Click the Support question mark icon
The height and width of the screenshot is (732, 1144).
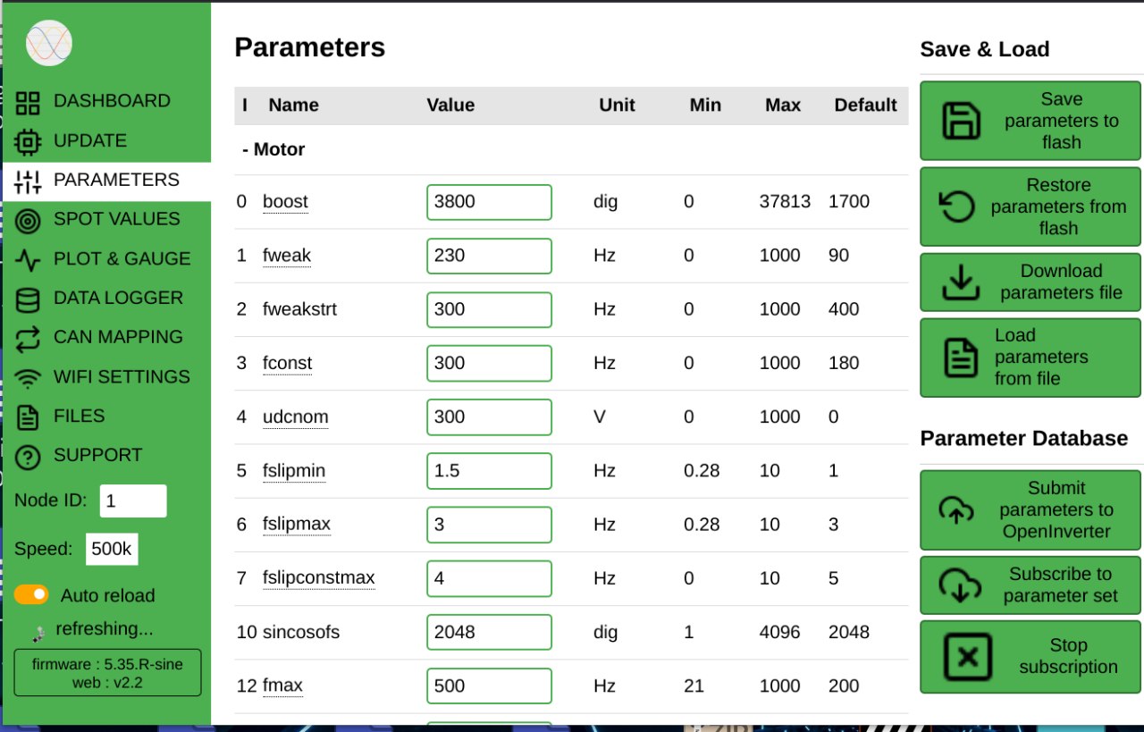pyautogui.click(x=29, y=457)
